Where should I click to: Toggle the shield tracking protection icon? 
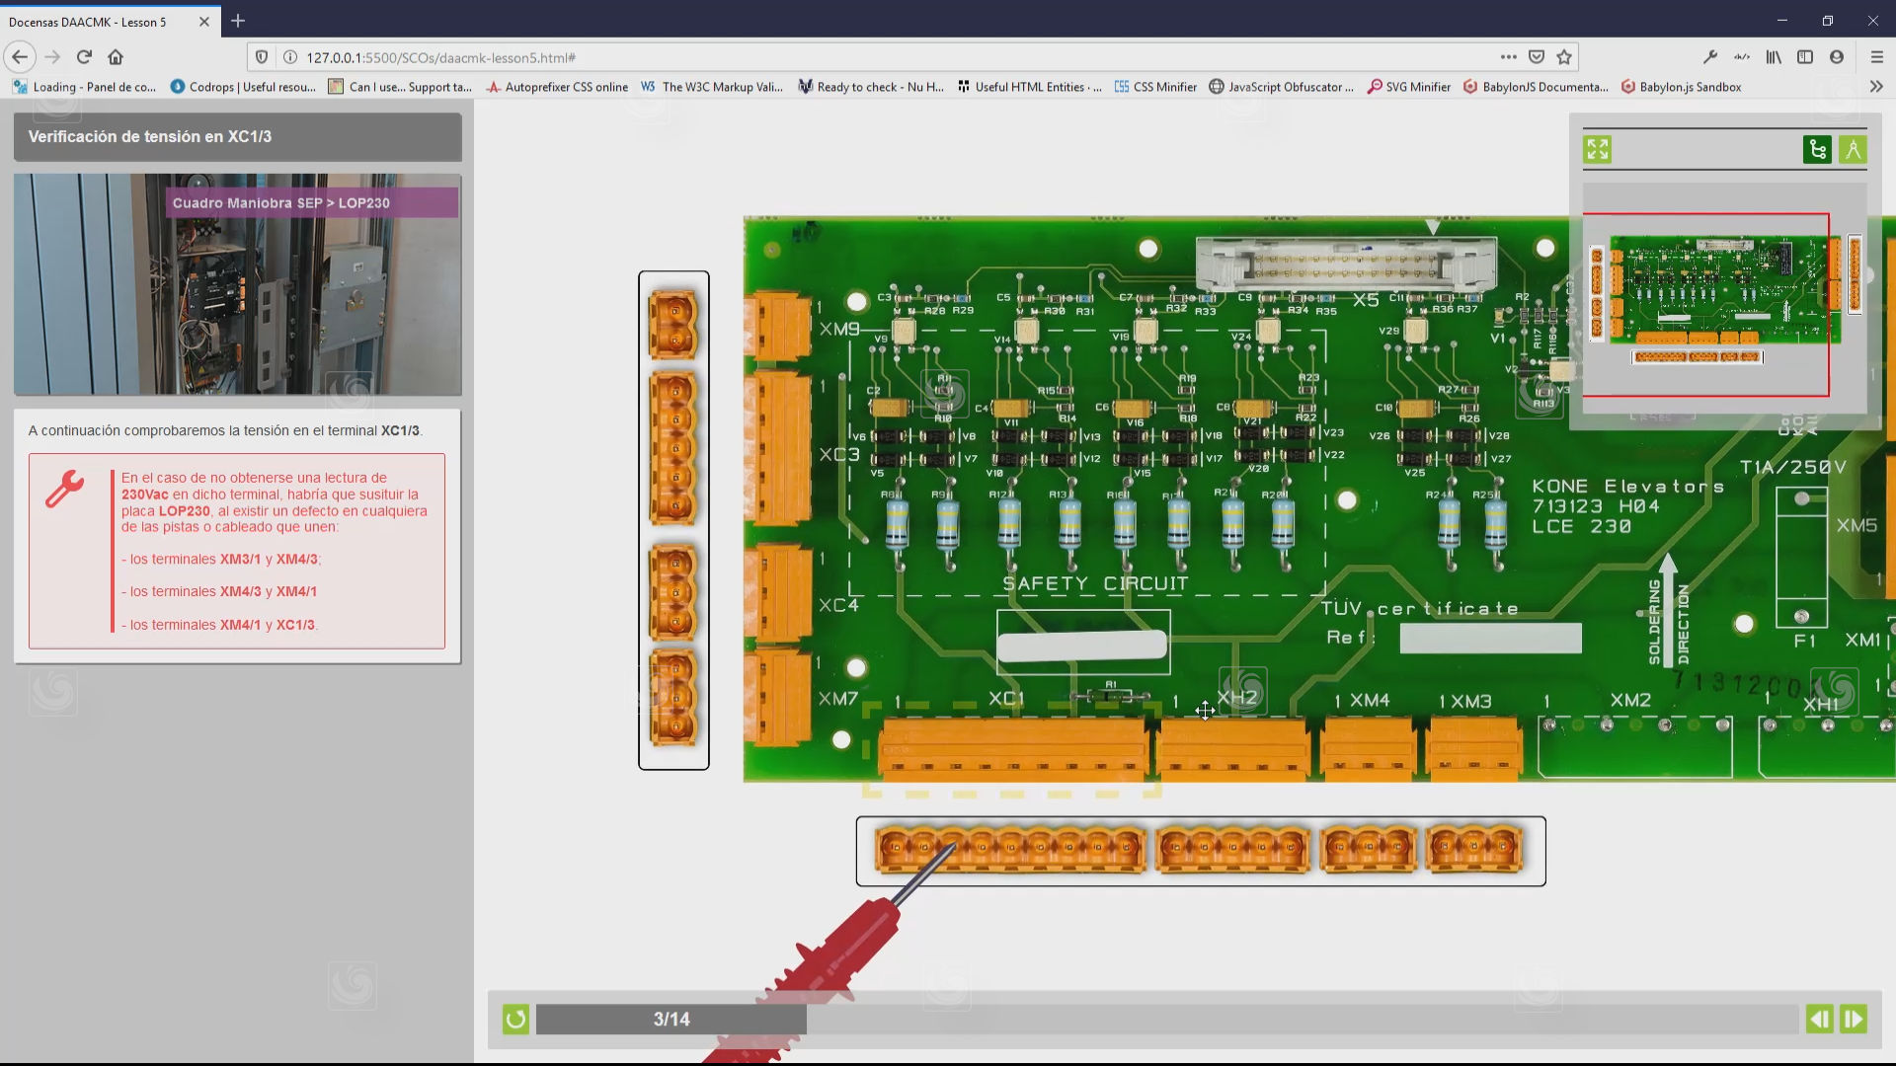(x=260, y=57)
